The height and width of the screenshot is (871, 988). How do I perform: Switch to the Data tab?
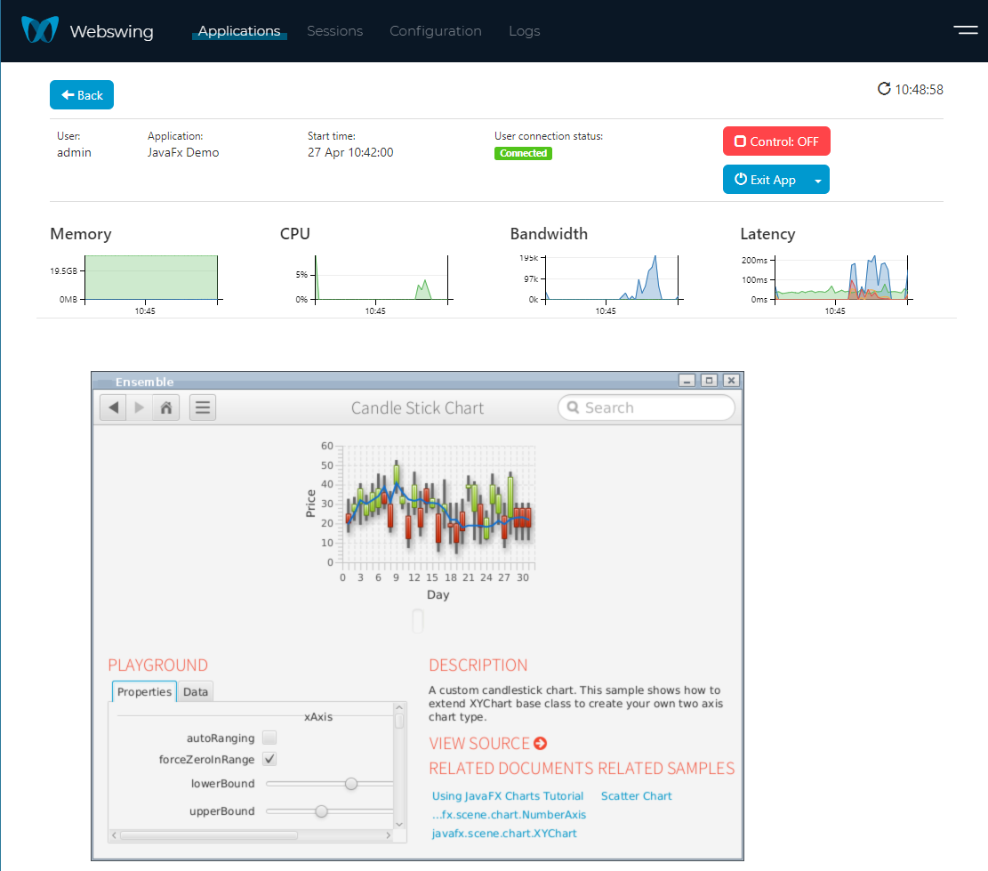(196, 691)
